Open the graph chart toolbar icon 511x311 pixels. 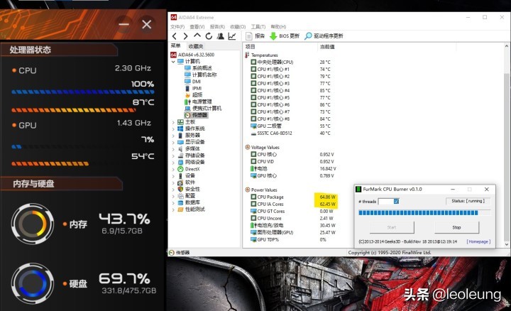click(232, 36)
